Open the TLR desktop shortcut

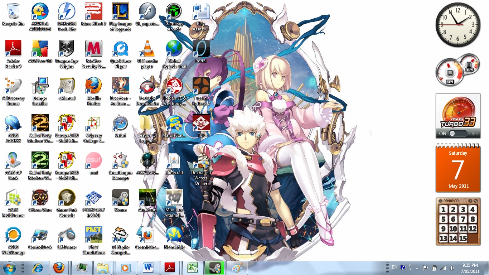pos(201,126)
